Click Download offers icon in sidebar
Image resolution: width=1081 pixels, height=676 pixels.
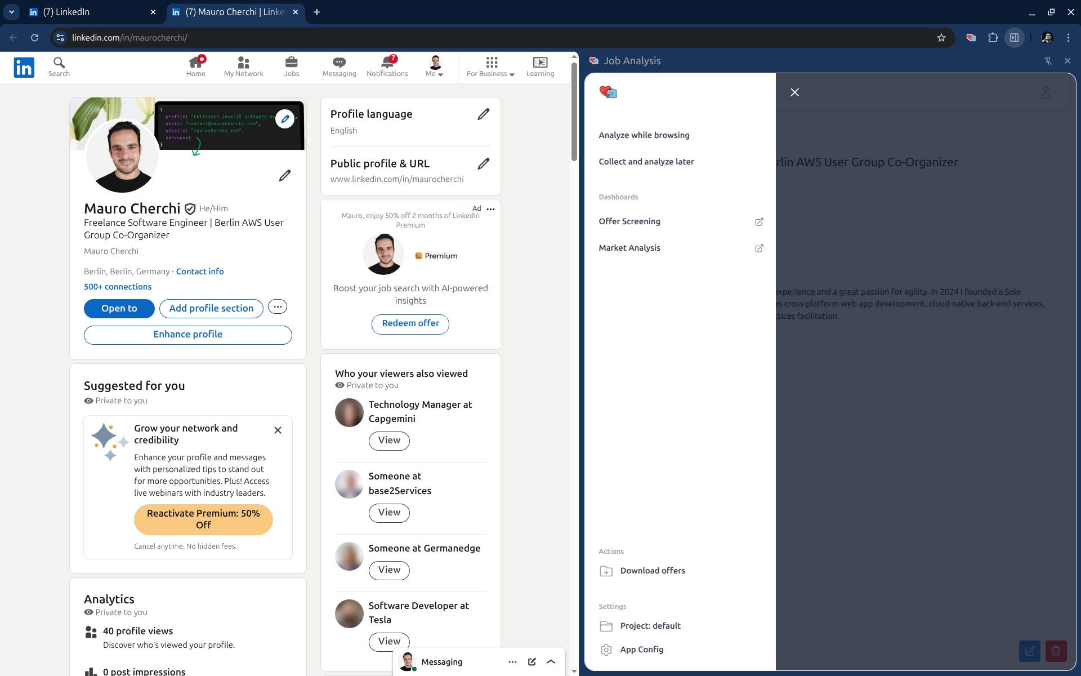click(x=606, y=571)
